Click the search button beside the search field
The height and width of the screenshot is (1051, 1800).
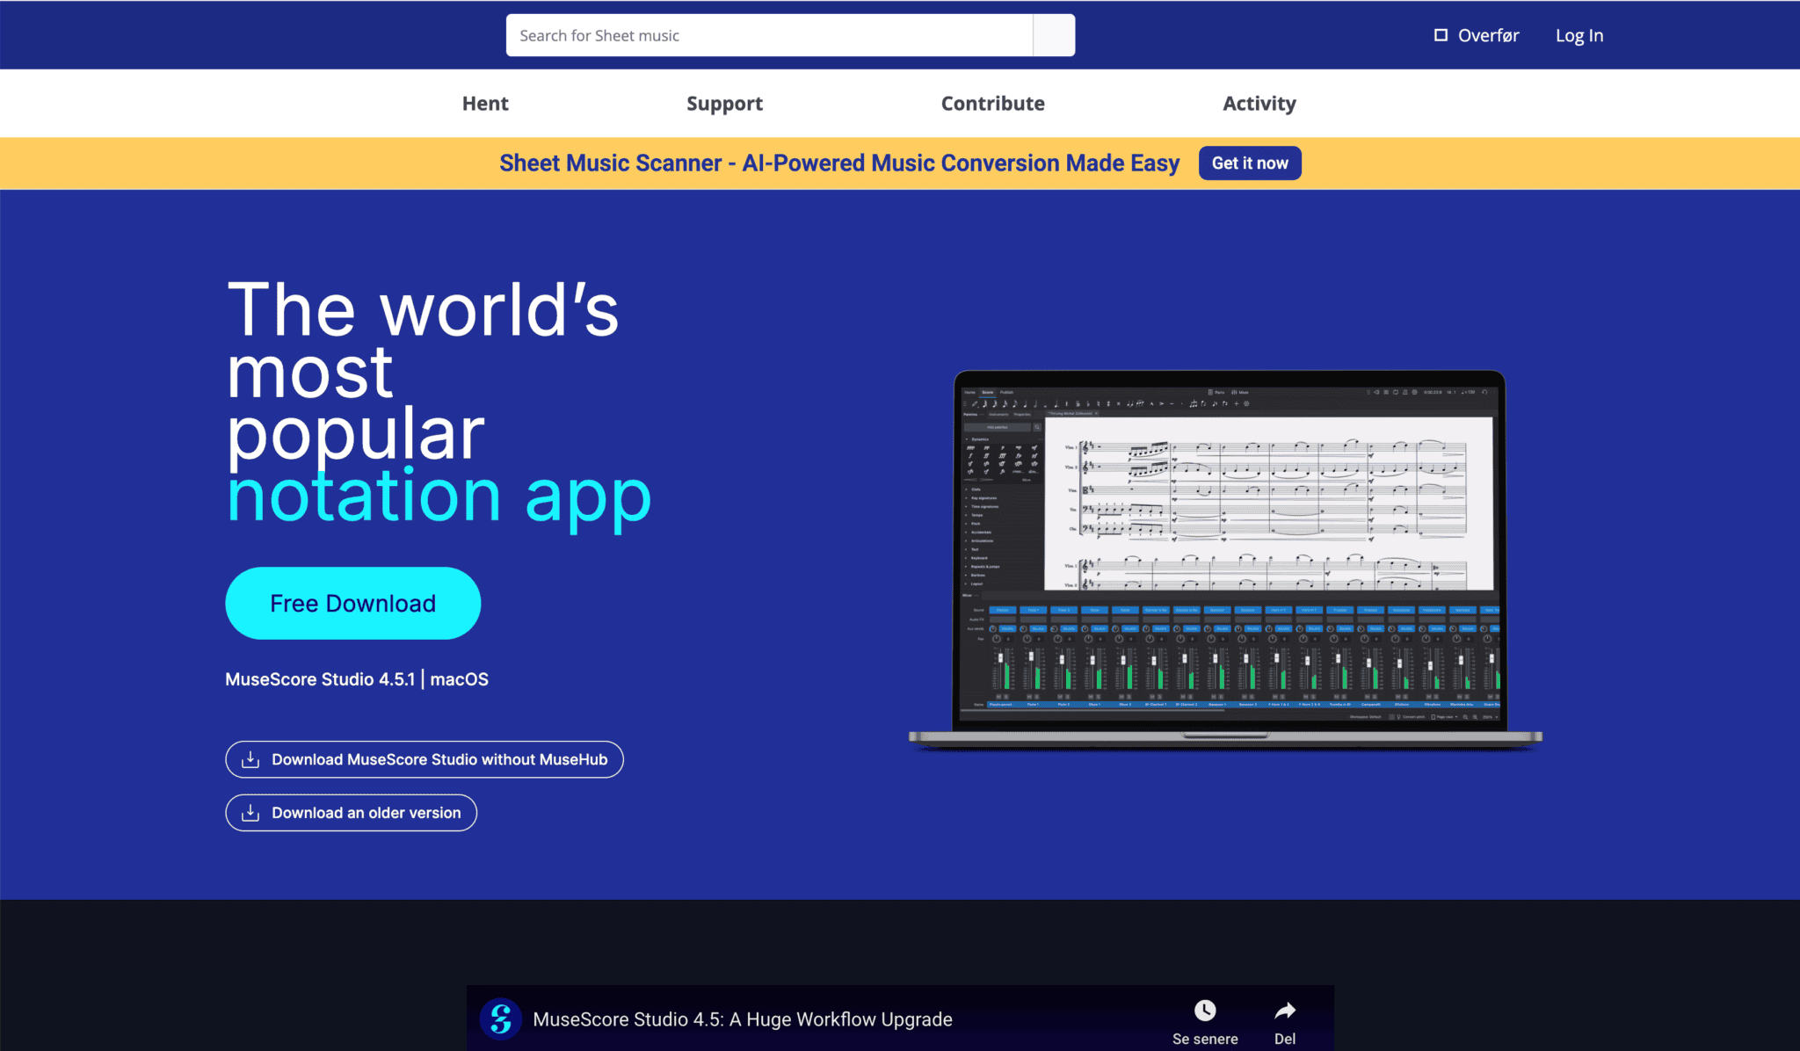[x=1054, y=35]
